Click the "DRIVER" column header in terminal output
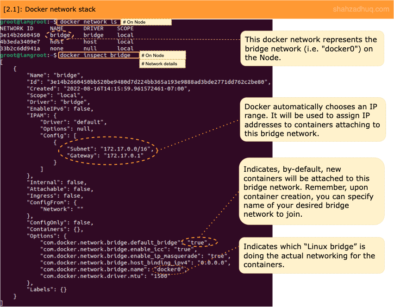Image resolution: width=394 pixels, height=307 pixels. 94,28
